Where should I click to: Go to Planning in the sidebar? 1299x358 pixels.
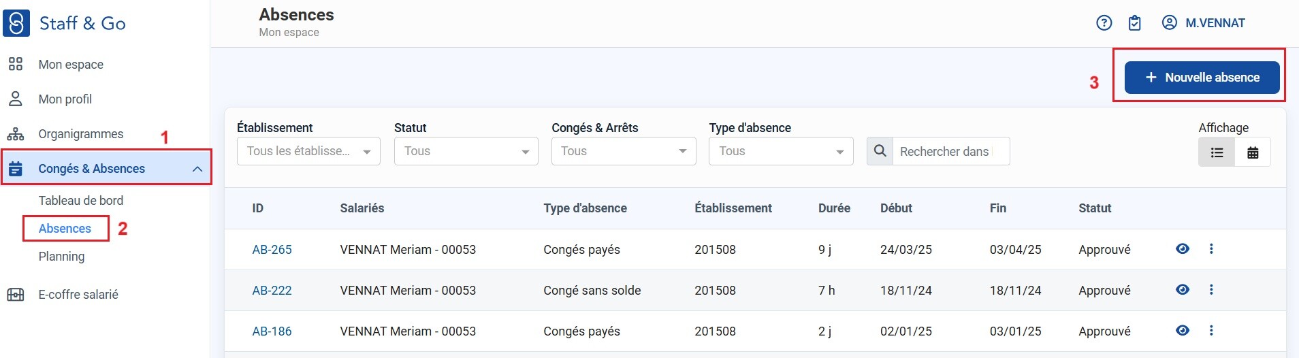61,257
